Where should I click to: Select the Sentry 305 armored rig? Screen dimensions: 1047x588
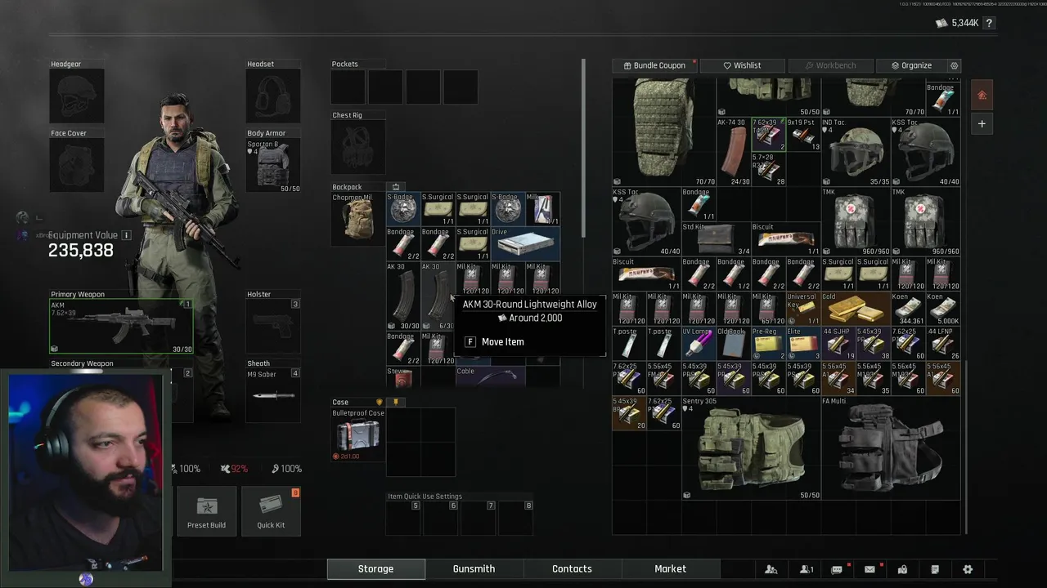pos(751,448)
